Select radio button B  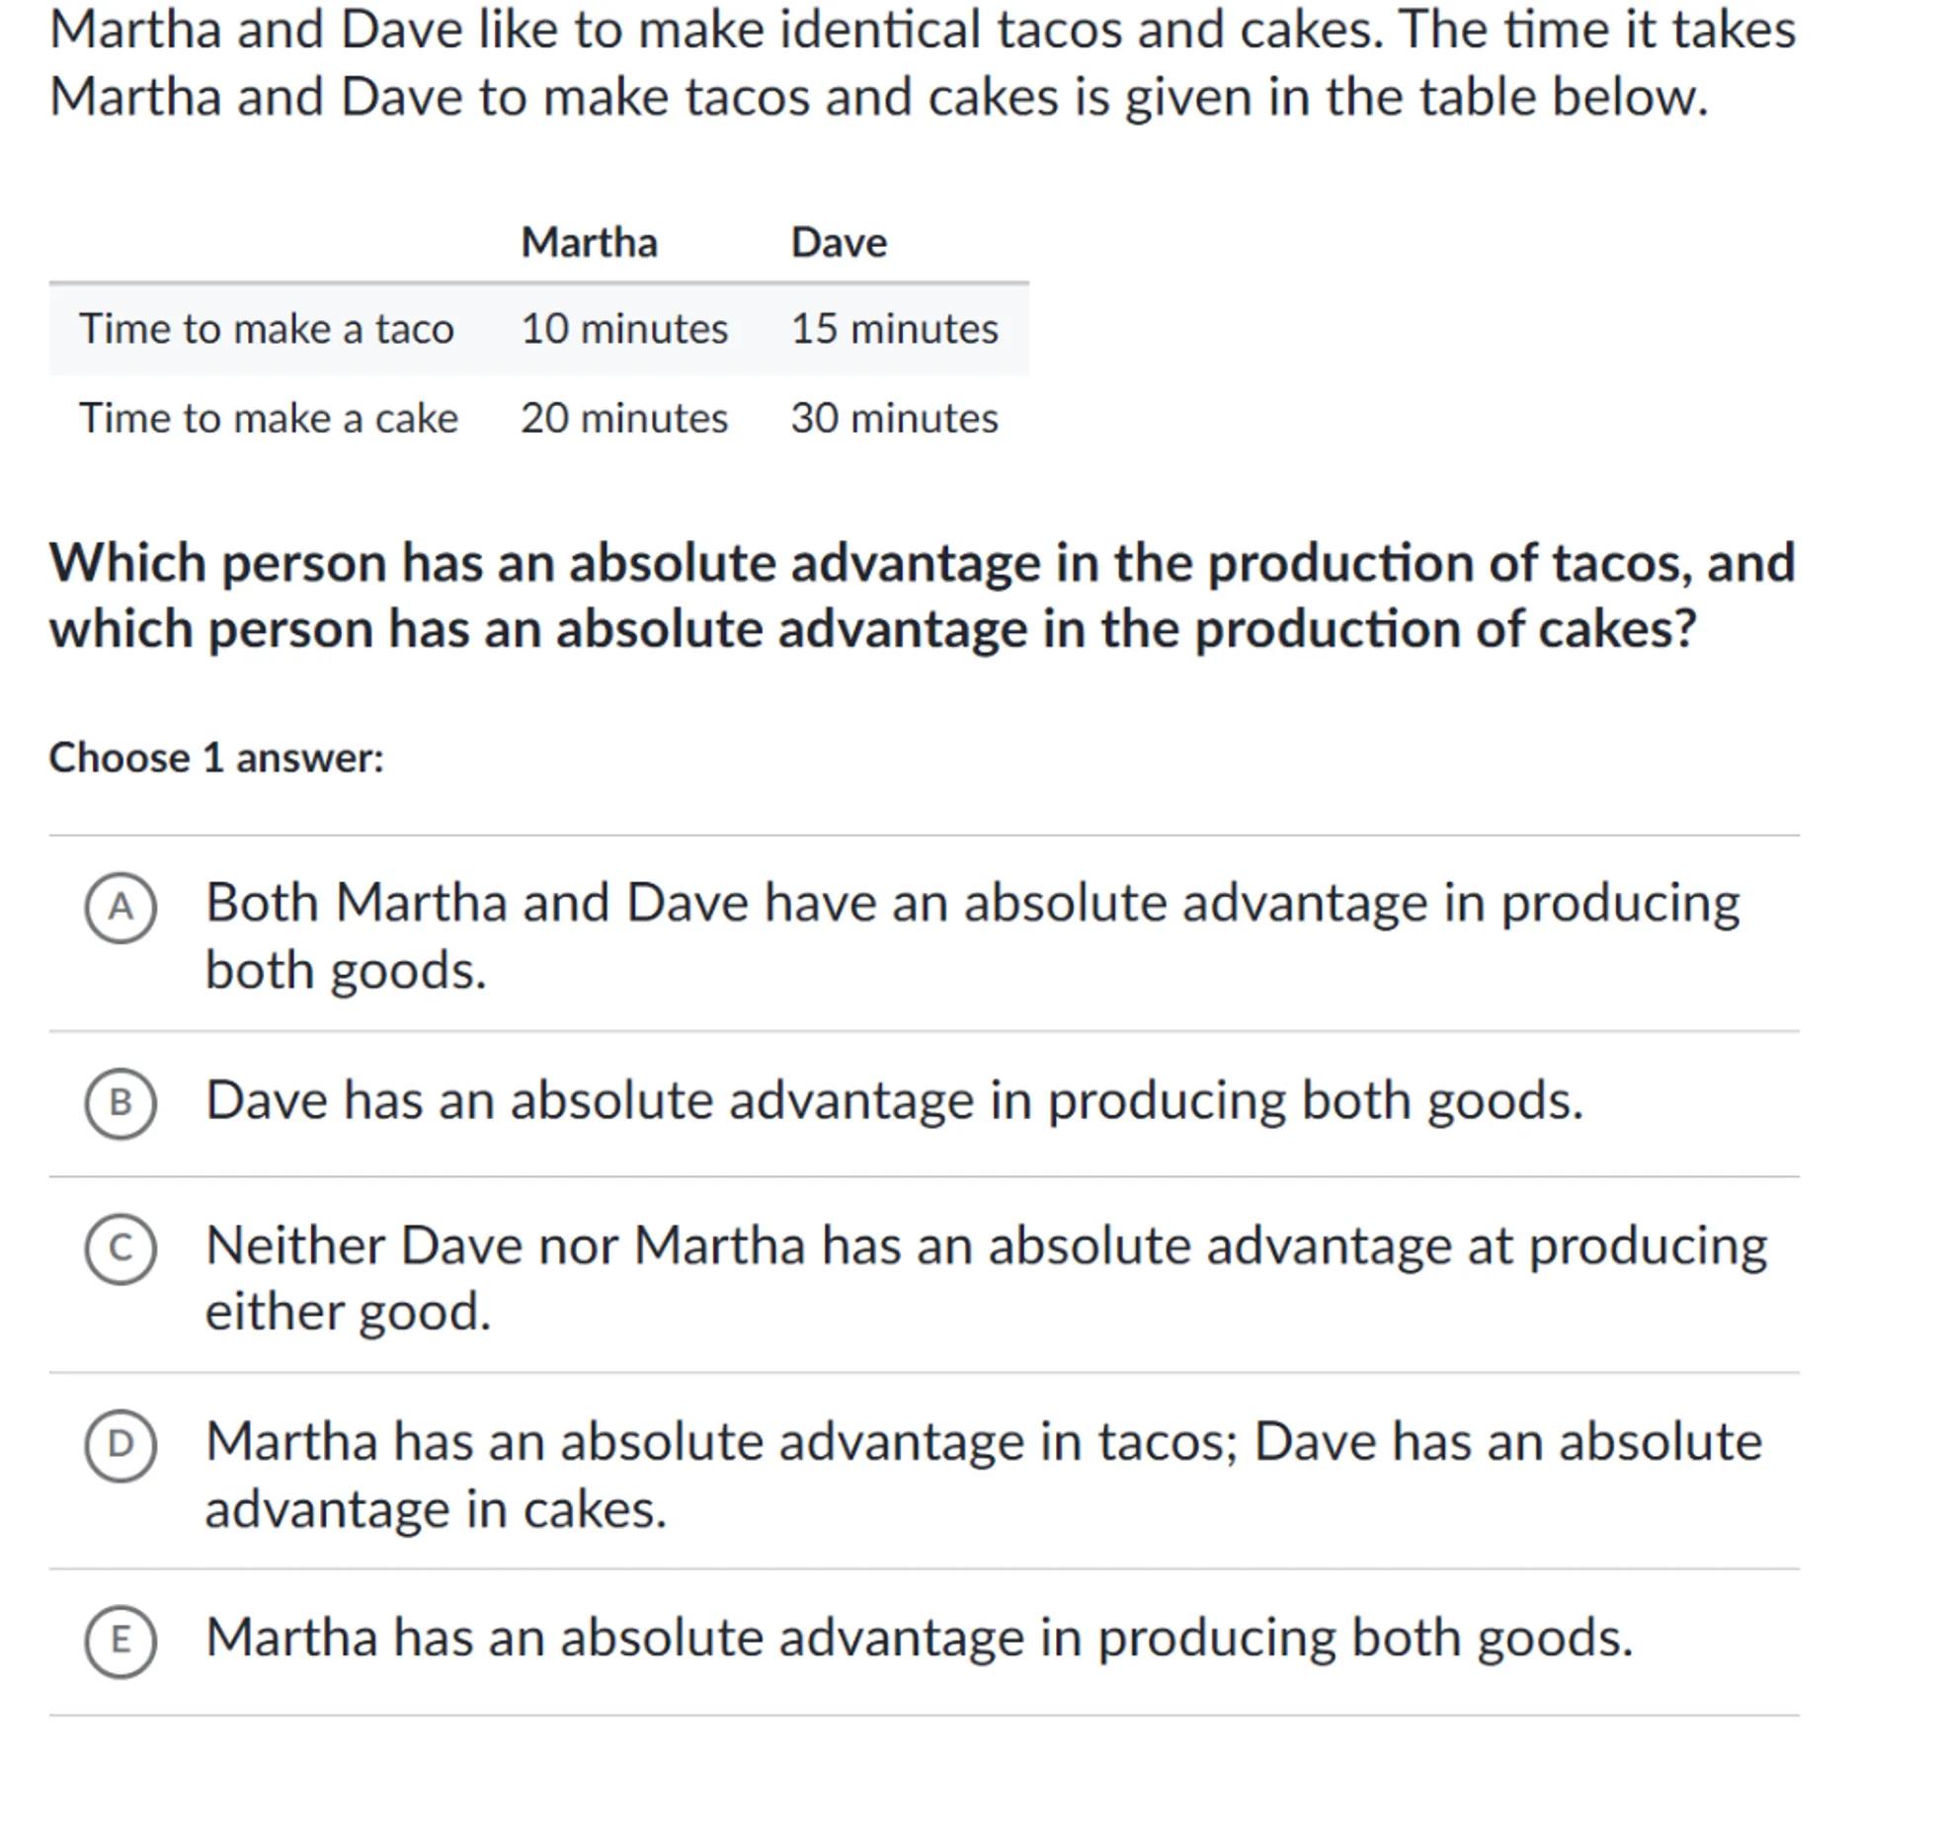[120, 1103]
